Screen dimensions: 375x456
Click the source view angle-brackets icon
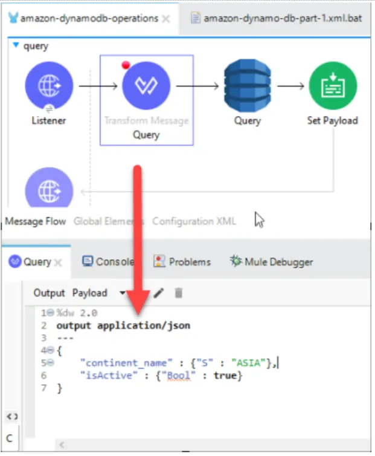click(x=12, y=417)
